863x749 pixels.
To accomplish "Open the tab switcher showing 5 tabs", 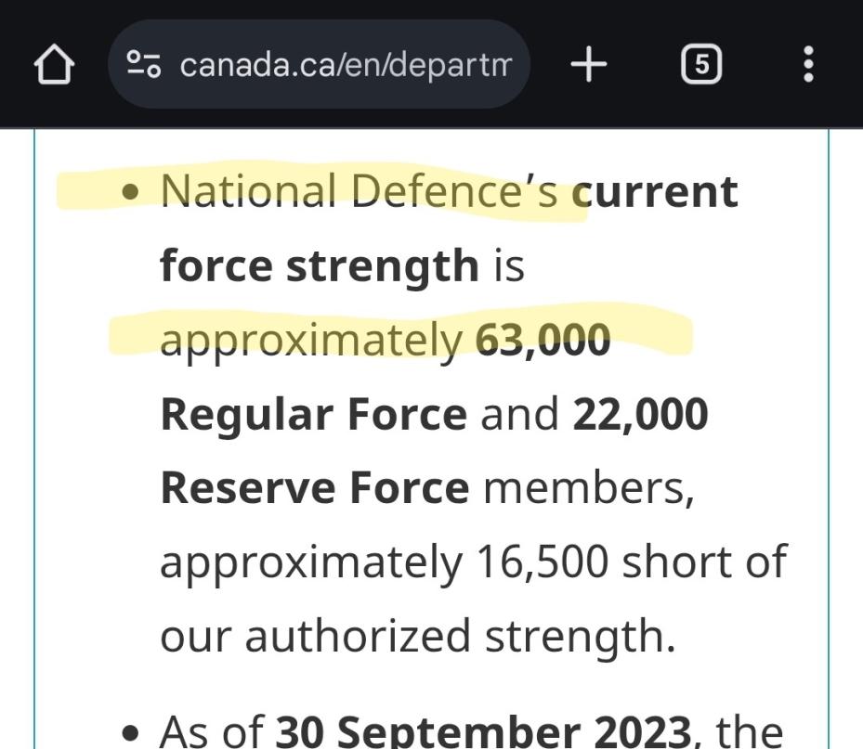I will (x=701, y=65).
